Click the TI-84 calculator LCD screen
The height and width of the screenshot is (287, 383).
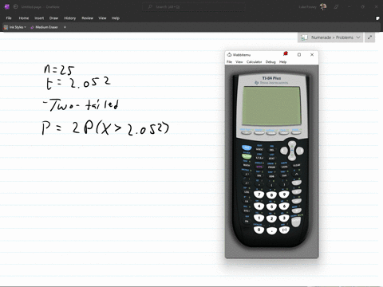pos(271,106)
